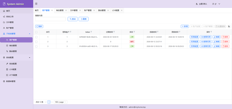
Task: Click the hierarchy icon beside 子系统管理
Action: click(4, 34)
